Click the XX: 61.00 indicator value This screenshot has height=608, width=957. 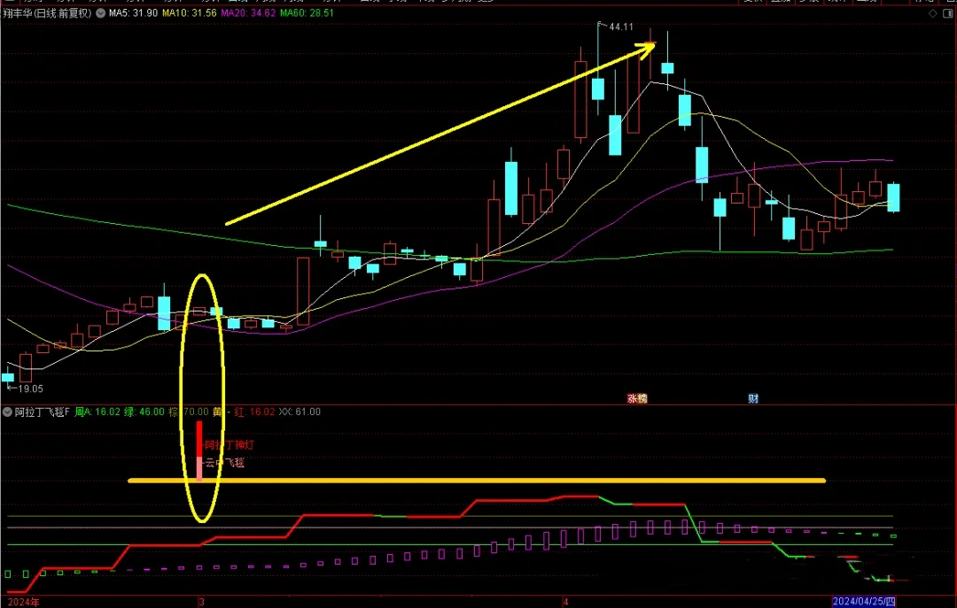point(300,412)
